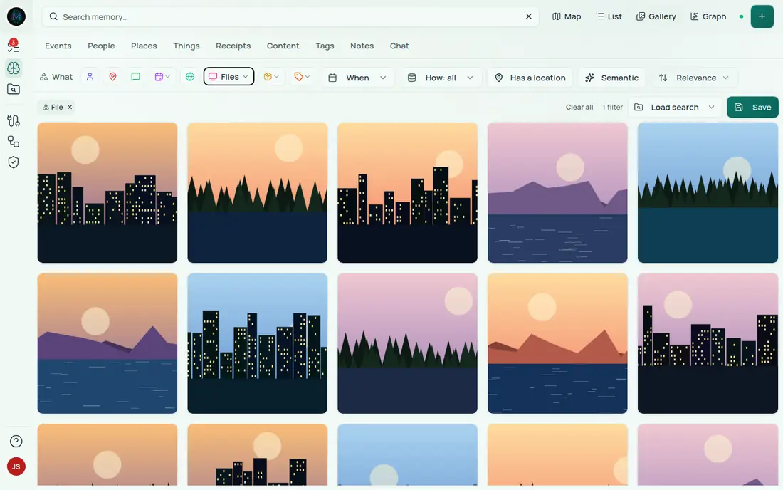783x490 pixels.
Task: Click the JS user avatar
Action: [x=16, y=466]
